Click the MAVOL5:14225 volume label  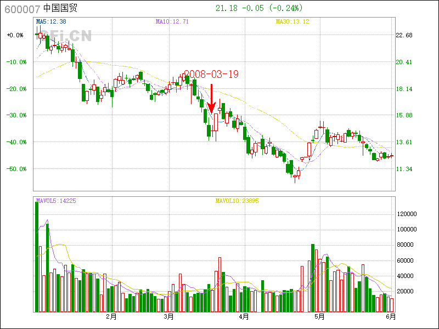55,201
